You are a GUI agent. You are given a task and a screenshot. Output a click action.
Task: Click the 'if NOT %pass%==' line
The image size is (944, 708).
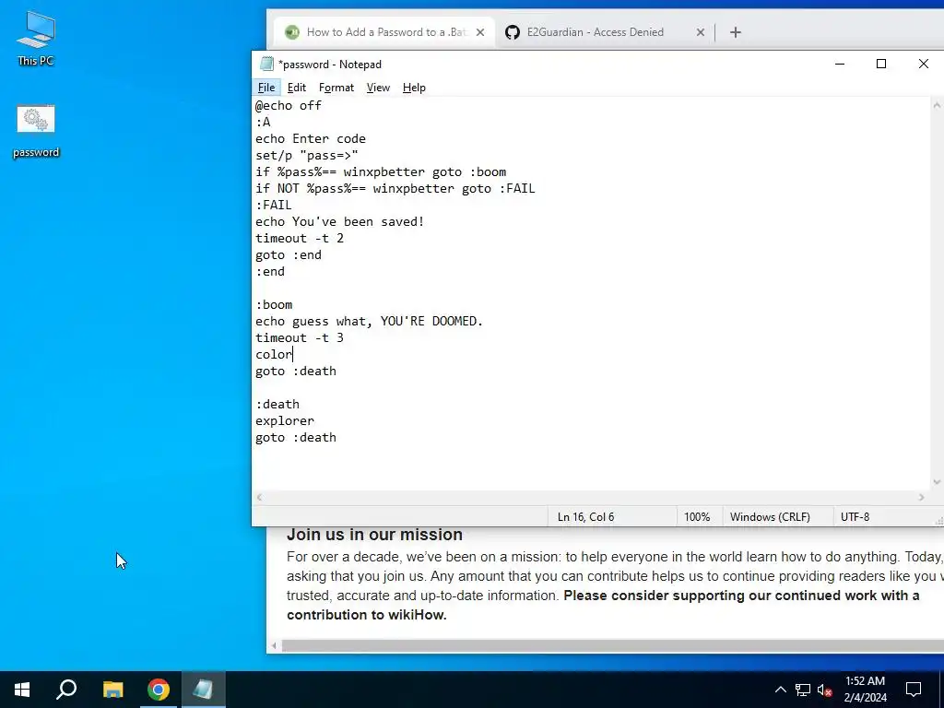click(x=395, y=188)
